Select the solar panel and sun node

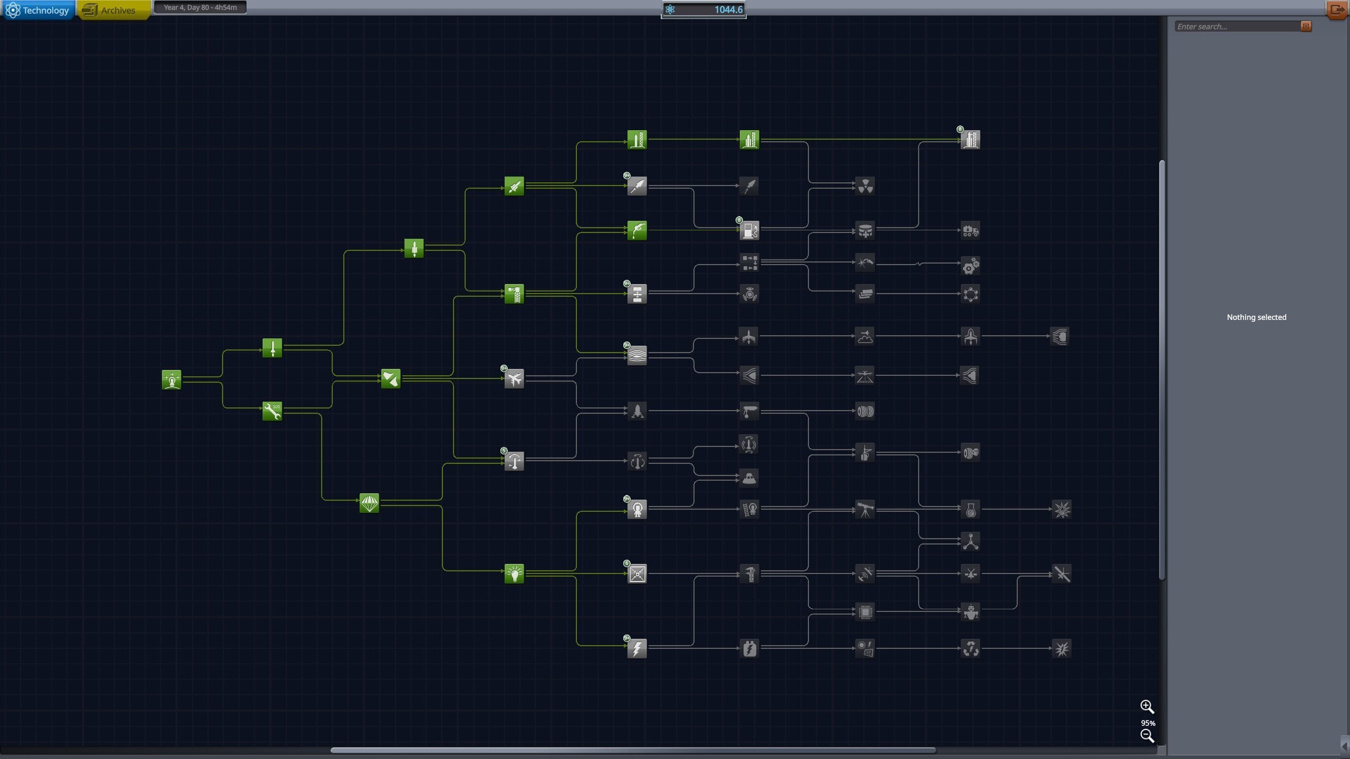(865, 648)
